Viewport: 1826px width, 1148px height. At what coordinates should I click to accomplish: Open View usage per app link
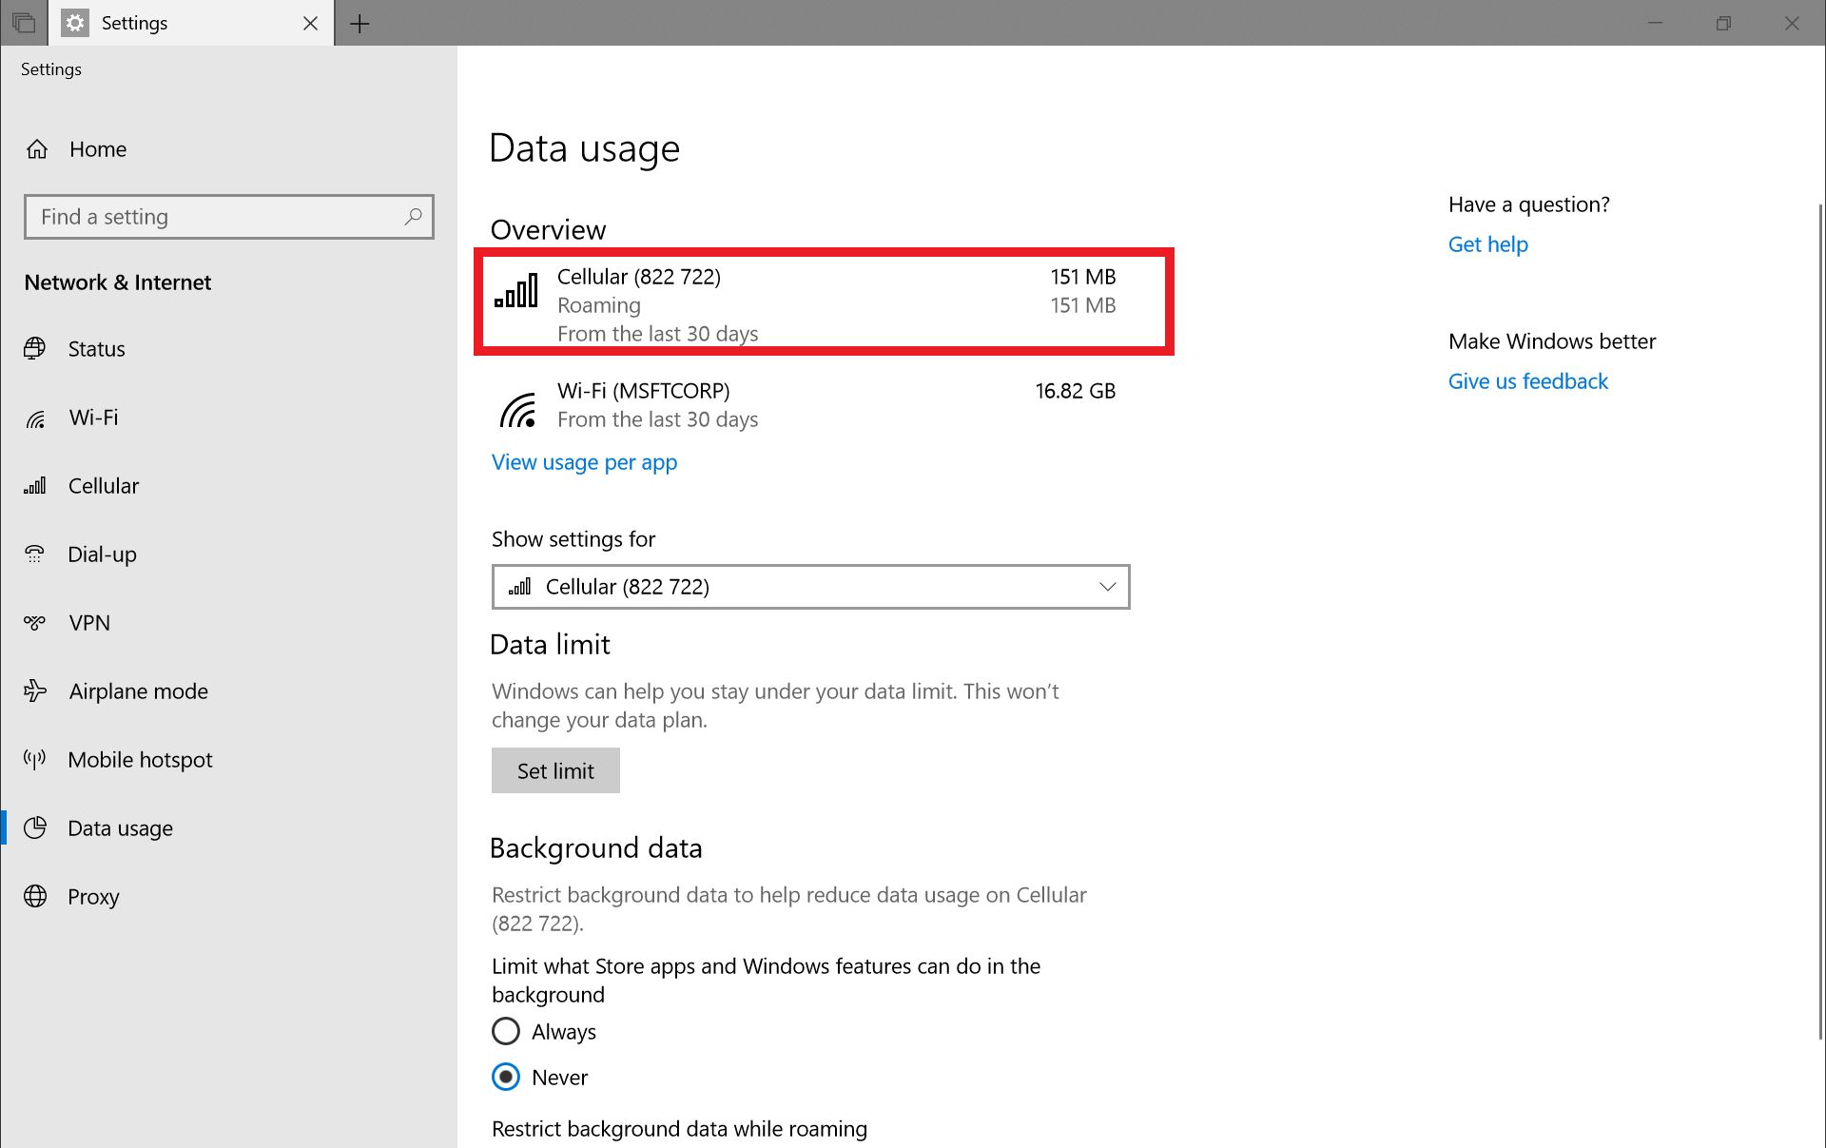(x=584, y=462)
